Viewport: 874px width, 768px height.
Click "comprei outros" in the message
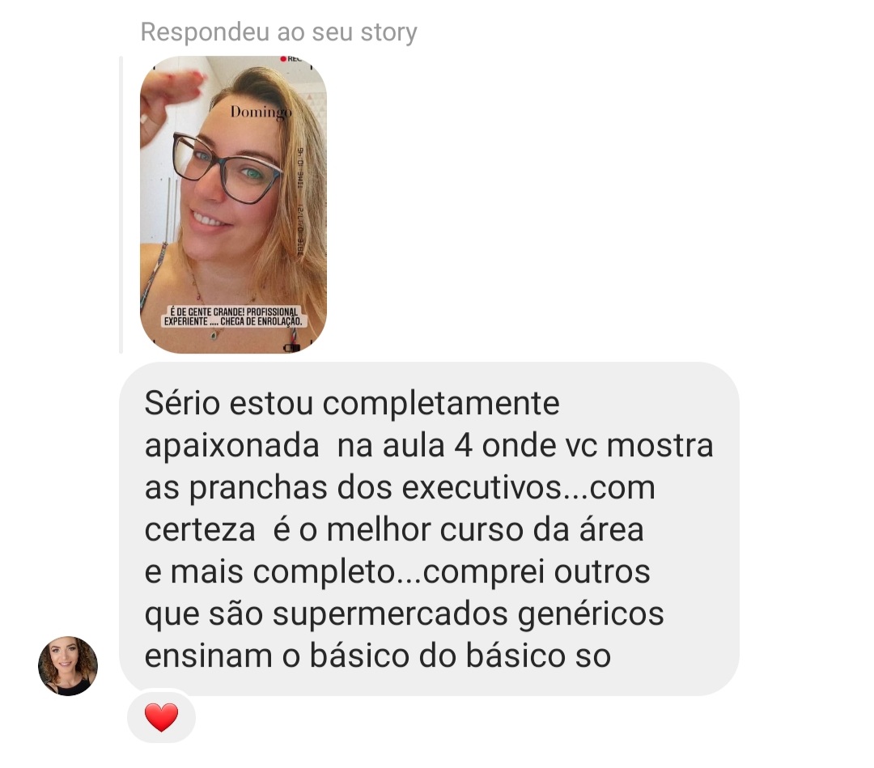point(537,572)
